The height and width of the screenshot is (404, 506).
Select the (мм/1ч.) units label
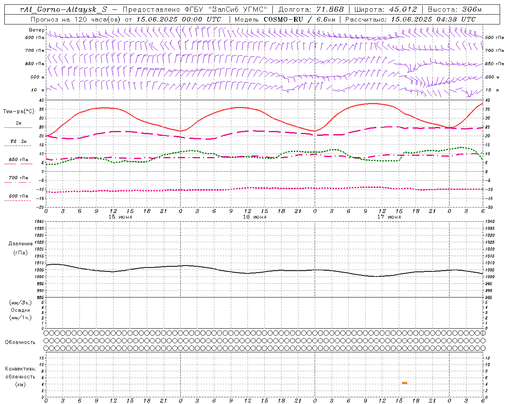click(x=21, y=318)
